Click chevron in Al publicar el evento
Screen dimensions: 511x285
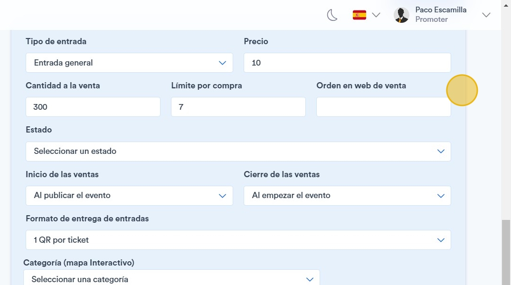222,196
